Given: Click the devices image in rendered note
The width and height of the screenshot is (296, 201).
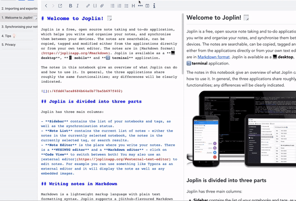Looking at the screenshot, I should point(241,129).
